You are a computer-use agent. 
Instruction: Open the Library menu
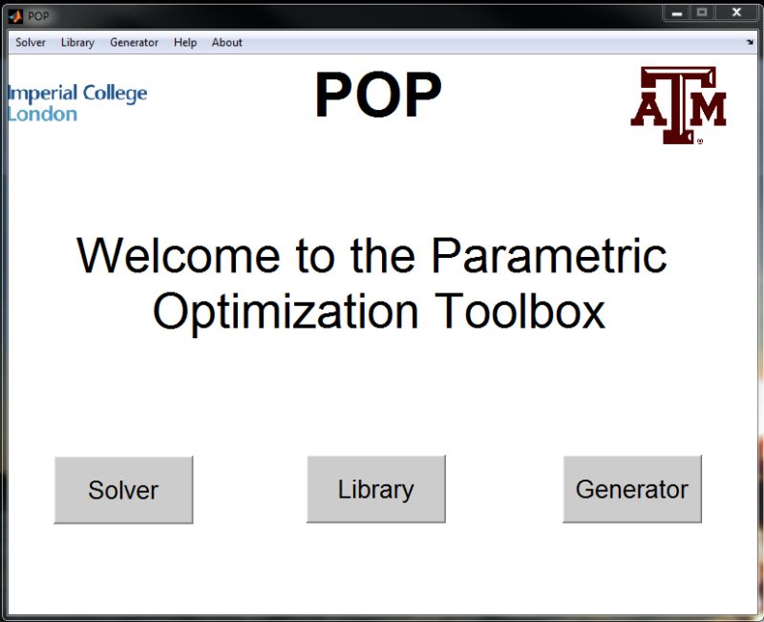coord(76,42)
